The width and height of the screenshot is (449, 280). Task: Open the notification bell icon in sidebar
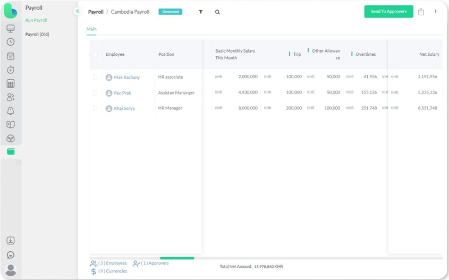11,111
